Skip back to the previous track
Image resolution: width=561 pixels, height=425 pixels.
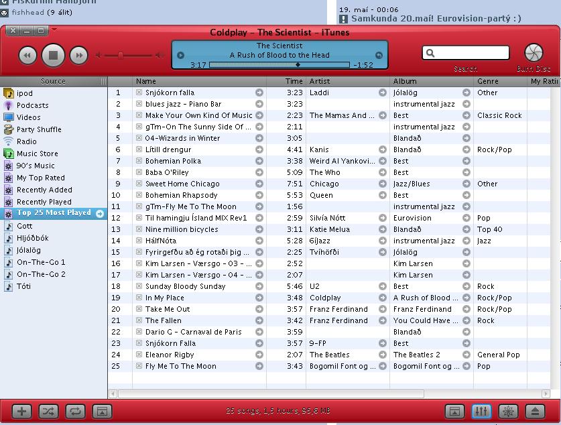click(x=27, y=56)
